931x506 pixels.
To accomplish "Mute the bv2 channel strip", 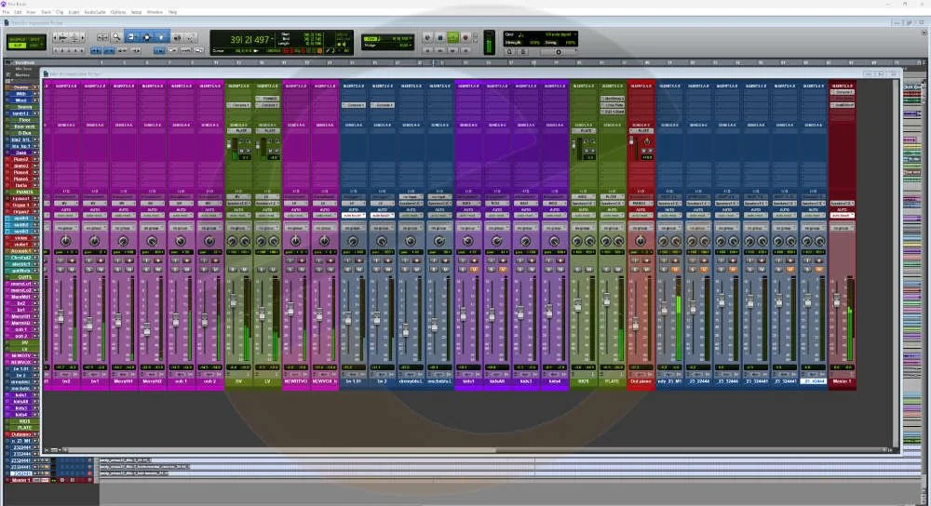I will point(72,269).
